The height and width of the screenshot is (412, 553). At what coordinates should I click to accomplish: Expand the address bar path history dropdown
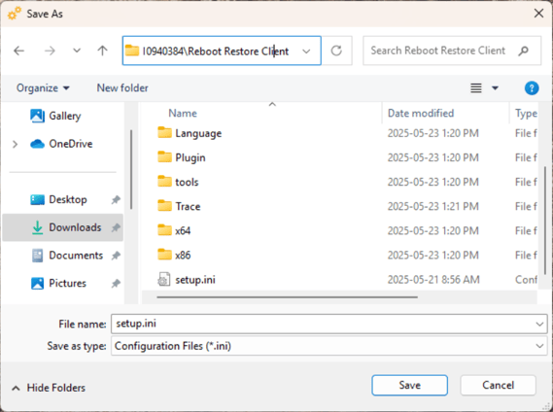point(306,51)
